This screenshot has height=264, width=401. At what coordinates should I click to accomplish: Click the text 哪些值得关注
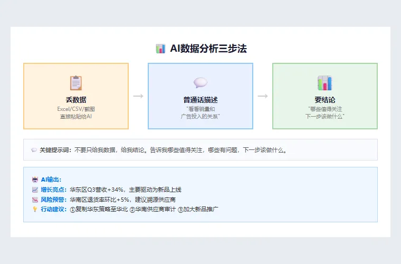[326, 109]
